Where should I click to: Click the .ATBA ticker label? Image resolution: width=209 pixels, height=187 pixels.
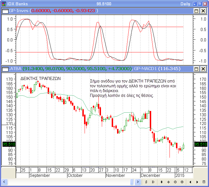coord(15,69)
